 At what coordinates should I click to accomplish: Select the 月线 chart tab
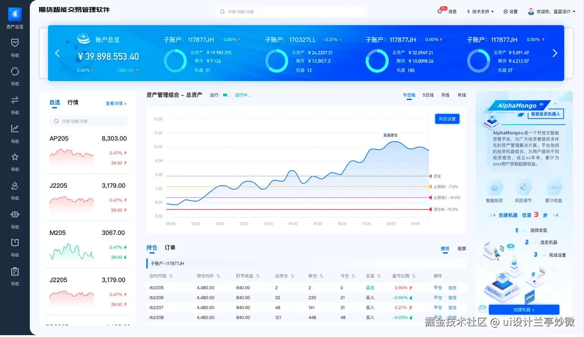tap(445, 95)
